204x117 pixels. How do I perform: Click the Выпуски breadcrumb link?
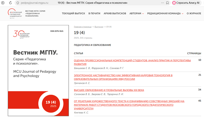coord(99,27)
